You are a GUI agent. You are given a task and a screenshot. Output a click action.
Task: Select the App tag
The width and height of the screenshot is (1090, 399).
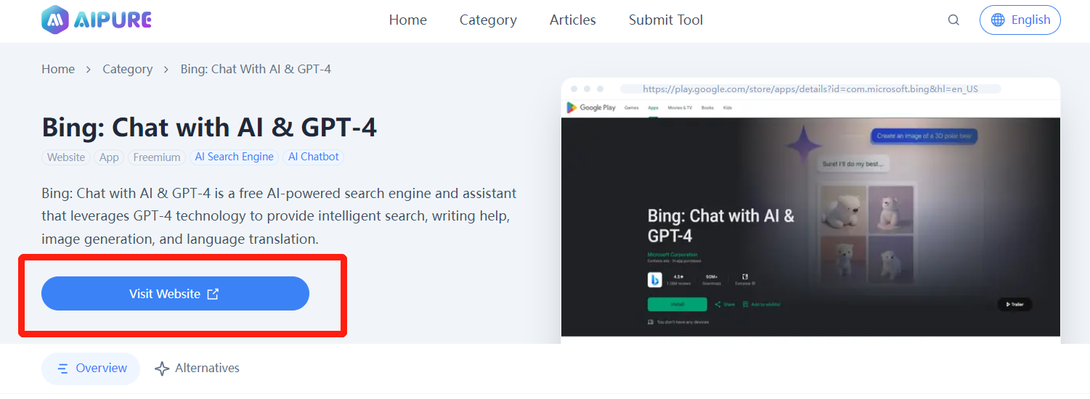coord(109,157)
